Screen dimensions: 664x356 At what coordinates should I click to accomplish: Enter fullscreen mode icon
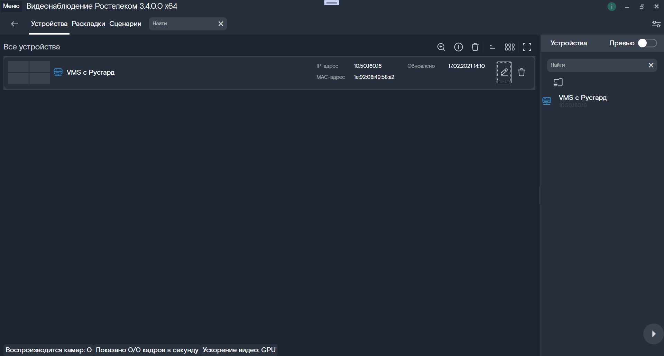[527, 47]
